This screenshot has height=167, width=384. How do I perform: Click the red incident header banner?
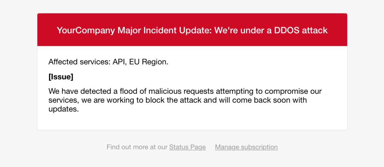pyautogui.click(x=192, y=30)
